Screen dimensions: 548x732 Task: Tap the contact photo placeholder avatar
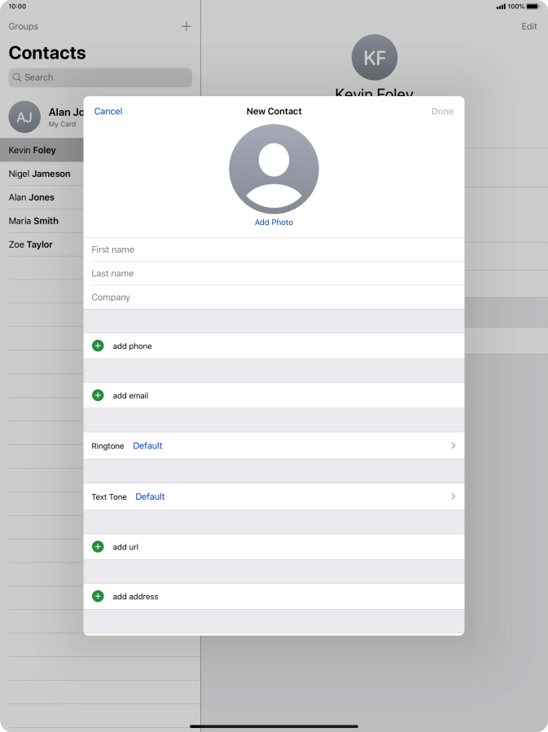[x=274, y=170]
